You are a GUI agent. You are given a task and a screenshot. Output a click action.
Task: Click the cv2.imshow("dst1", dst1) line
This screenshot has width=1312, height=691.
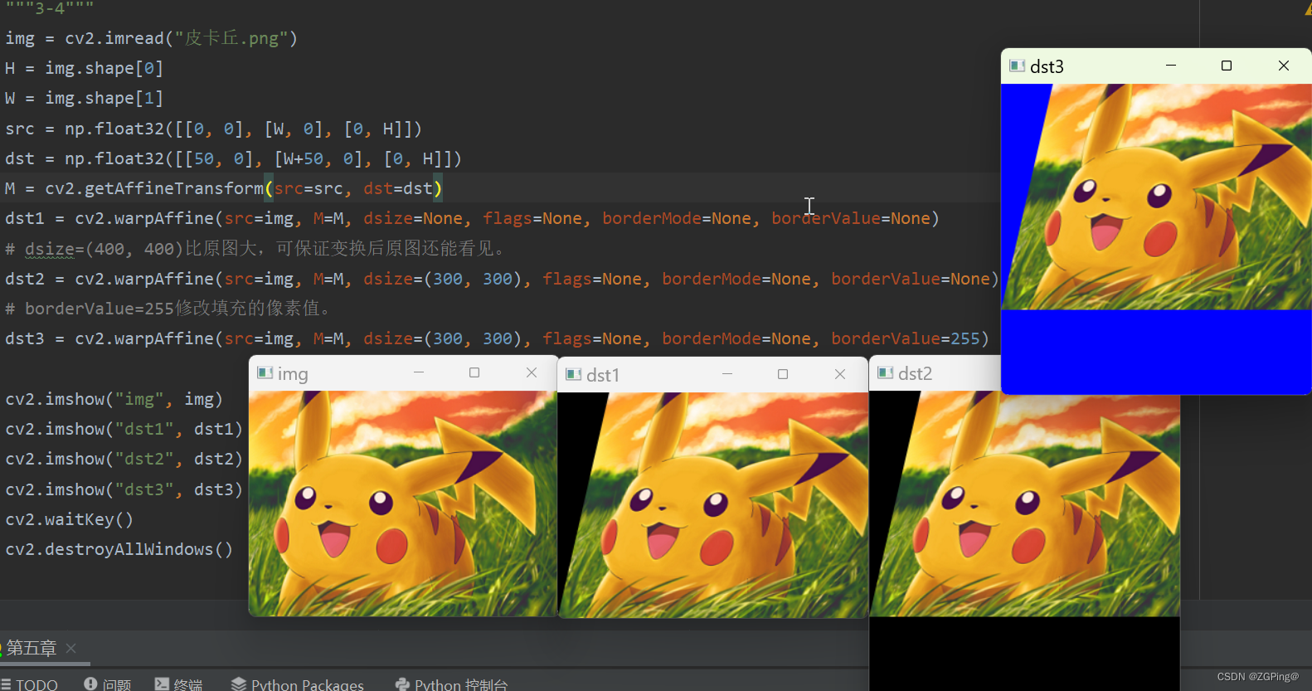(124, 429)
